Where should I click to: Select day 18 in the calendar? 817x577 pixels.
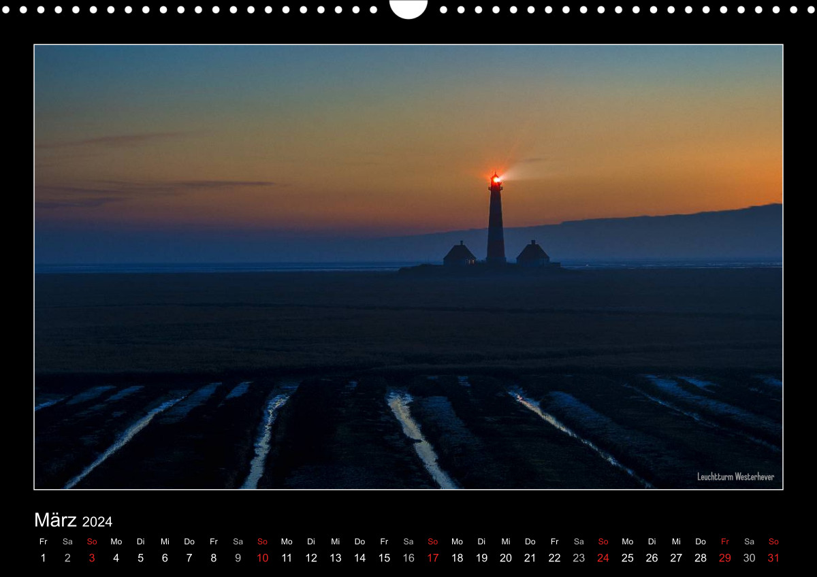click(x=457, y=558)
